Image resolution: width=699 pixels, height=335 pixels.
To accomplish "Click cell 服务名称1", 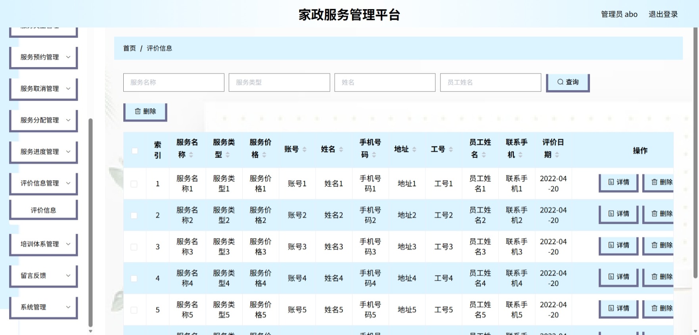I will coord(187,183).
